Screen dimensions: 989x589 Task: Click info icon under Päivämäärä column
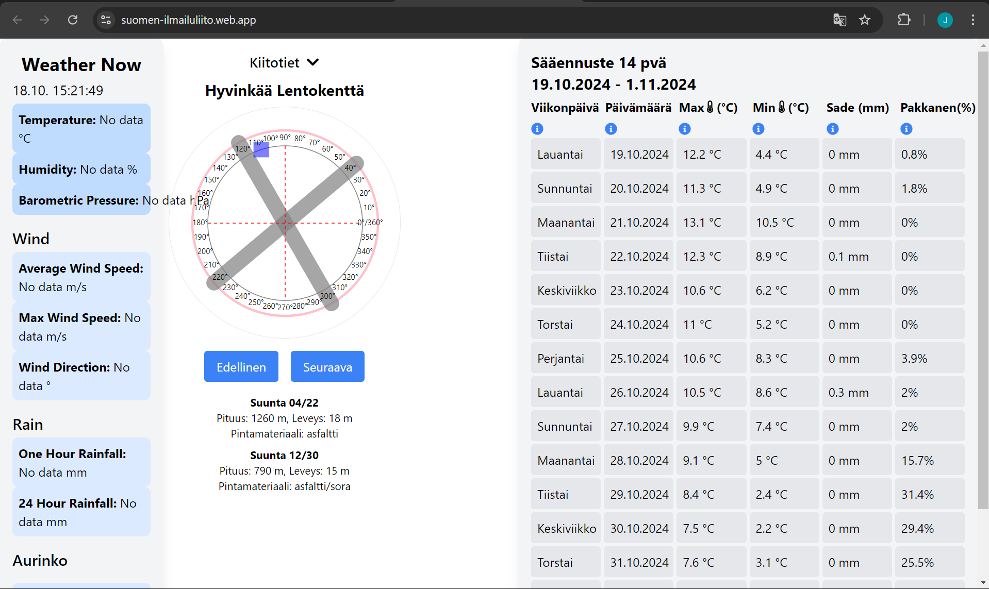(x=611, y=129)
